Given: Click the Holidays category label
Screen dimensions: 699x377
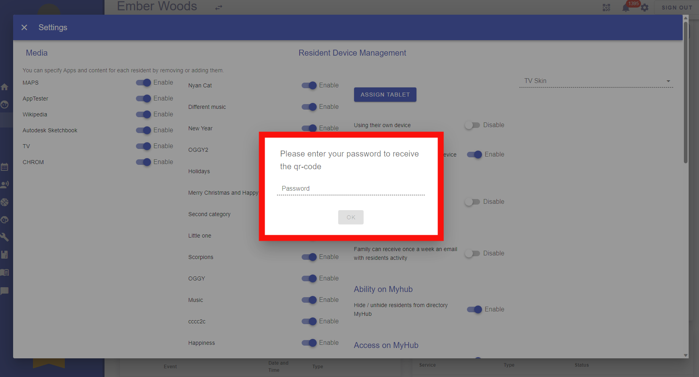Looking at the screenshot, I should coord(199,171).
